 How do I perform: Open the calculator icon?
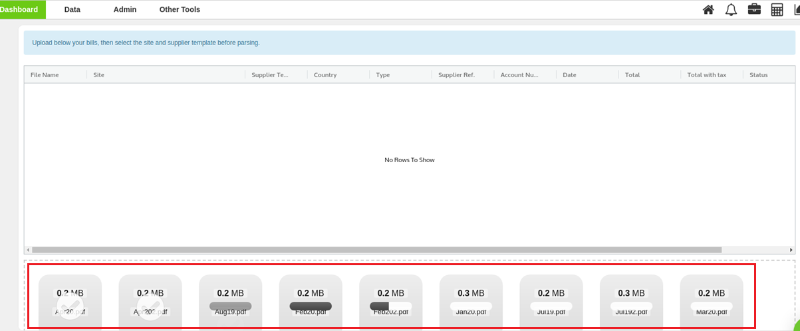777,9
